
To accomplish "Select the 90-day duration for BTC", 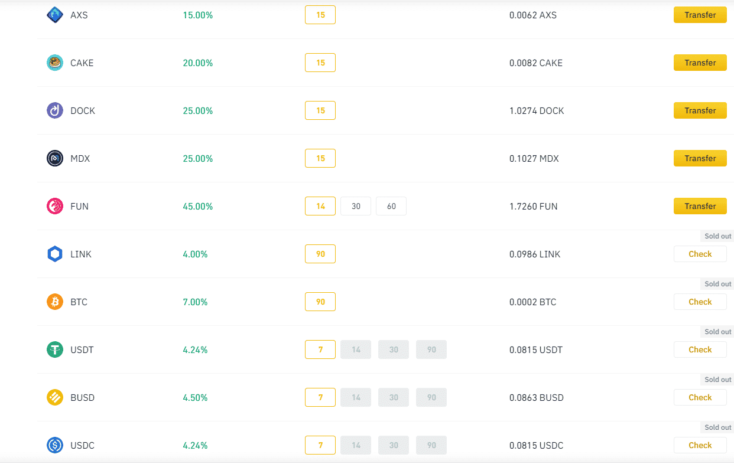I will 320,302.
